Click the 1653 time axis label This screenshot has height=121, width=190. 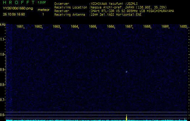click(x=56, y=26)
